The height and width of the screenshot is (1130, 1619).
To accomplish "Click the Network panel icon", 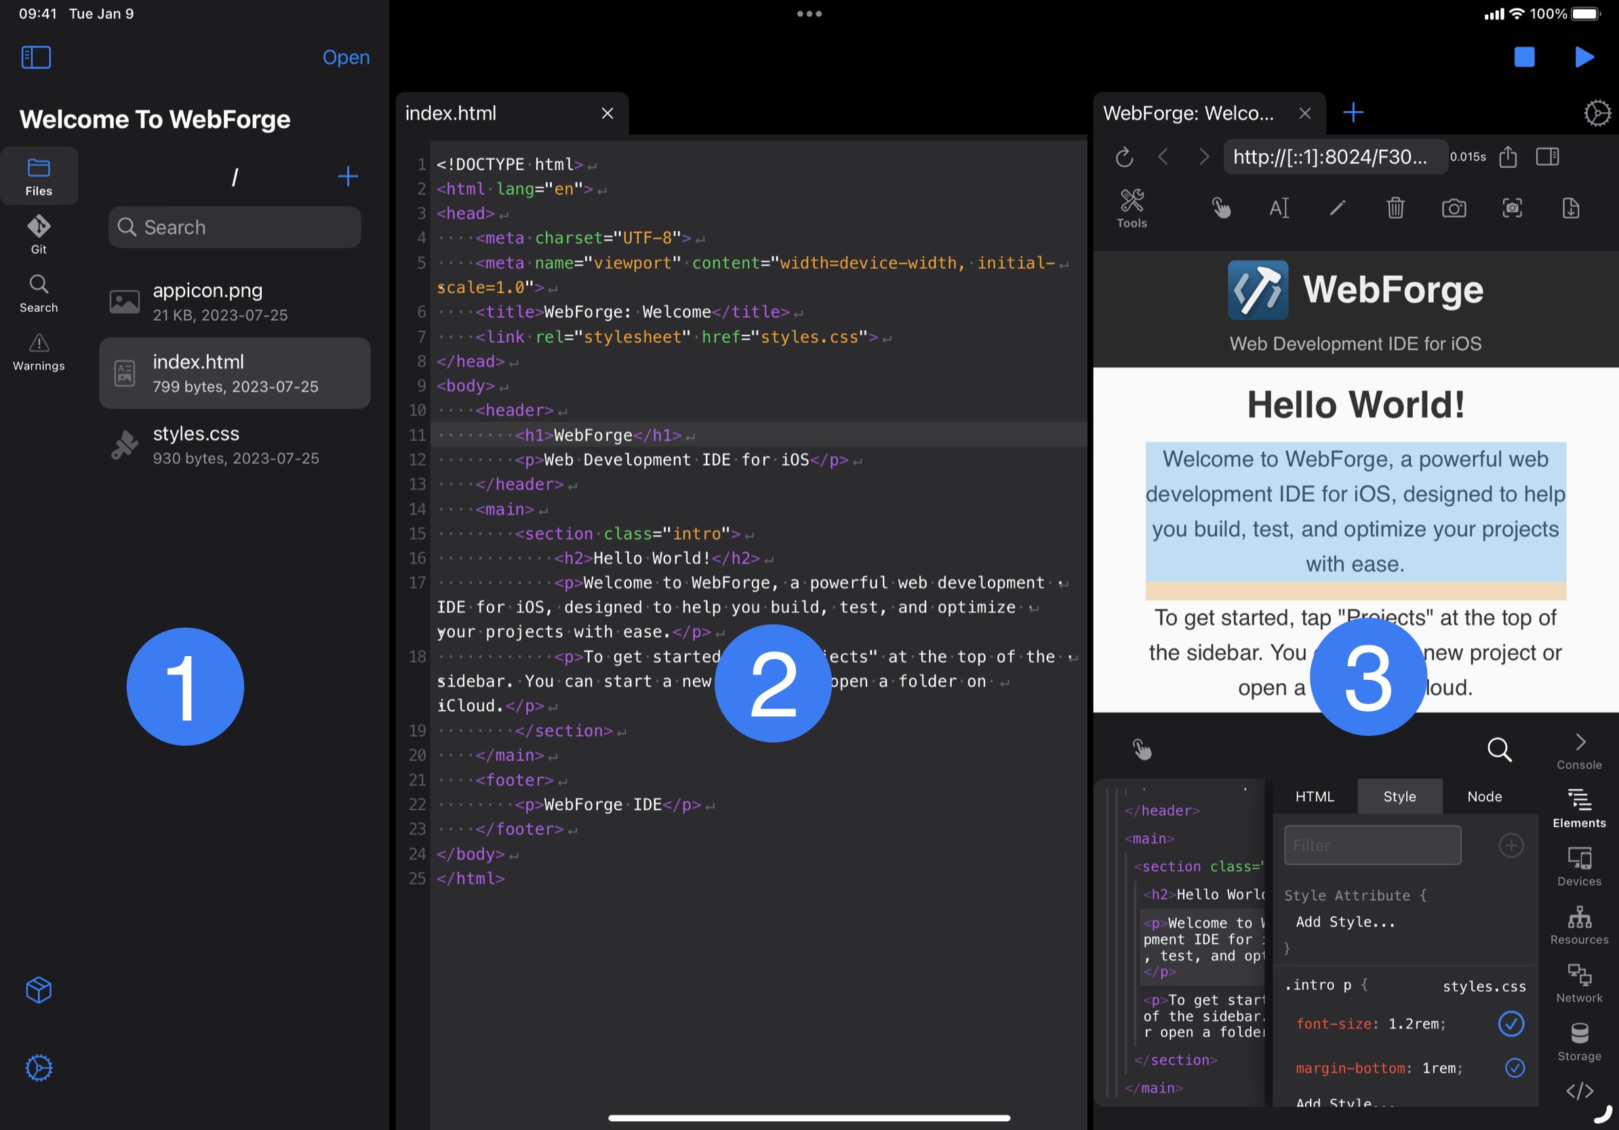I will pos(1578,984).
